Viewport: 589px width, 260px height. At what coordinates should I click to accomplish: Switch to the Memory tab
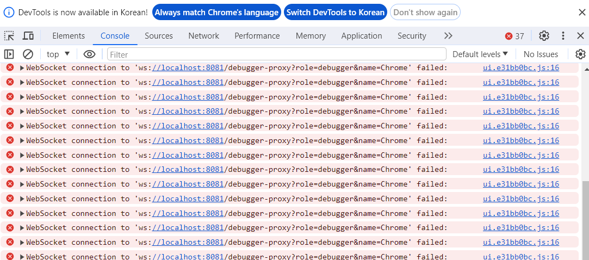311,36
